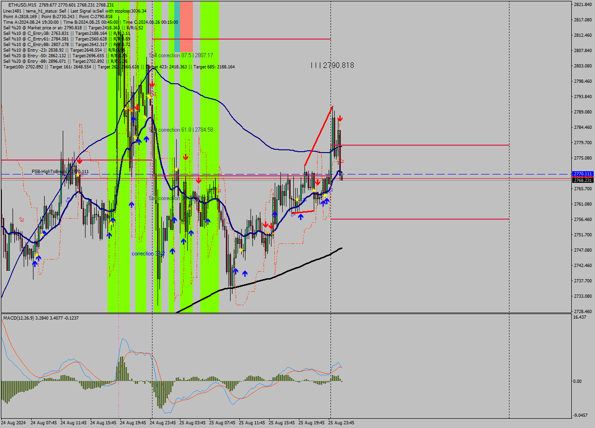595x428 pixels.
Task: Click the 2733.080 price axis label
Action: pos(582,296)
